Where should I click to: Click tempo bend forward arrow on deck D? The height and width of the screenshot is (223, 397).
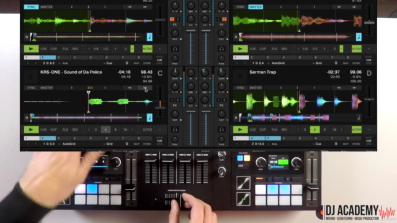[354, 88]
